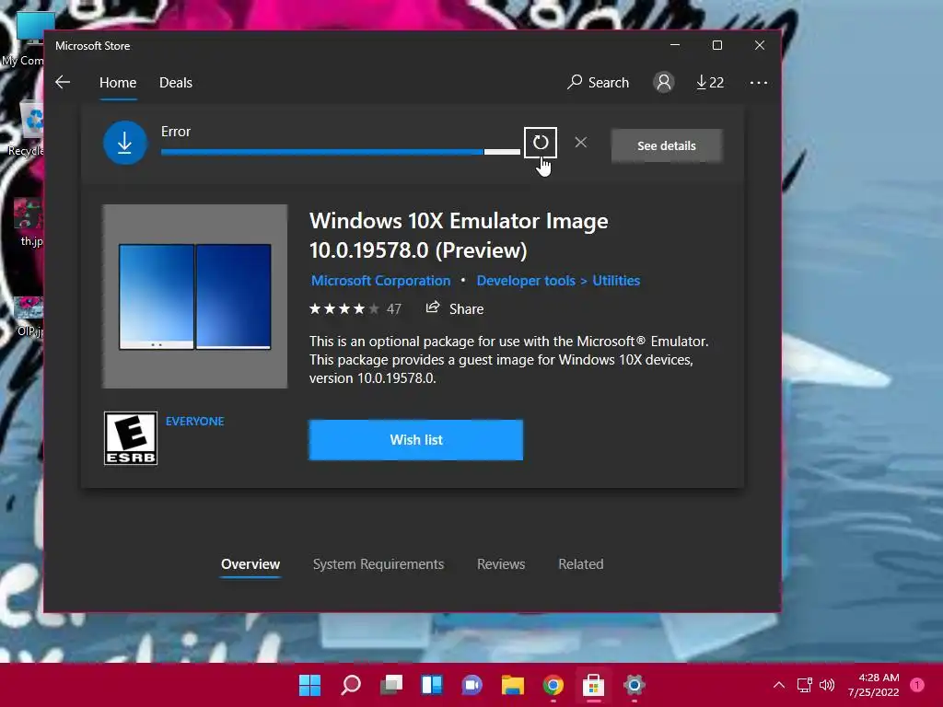Screen dimensions: 943x707
Task: Select the th.jpg desktop file
Action: [29, 223]
